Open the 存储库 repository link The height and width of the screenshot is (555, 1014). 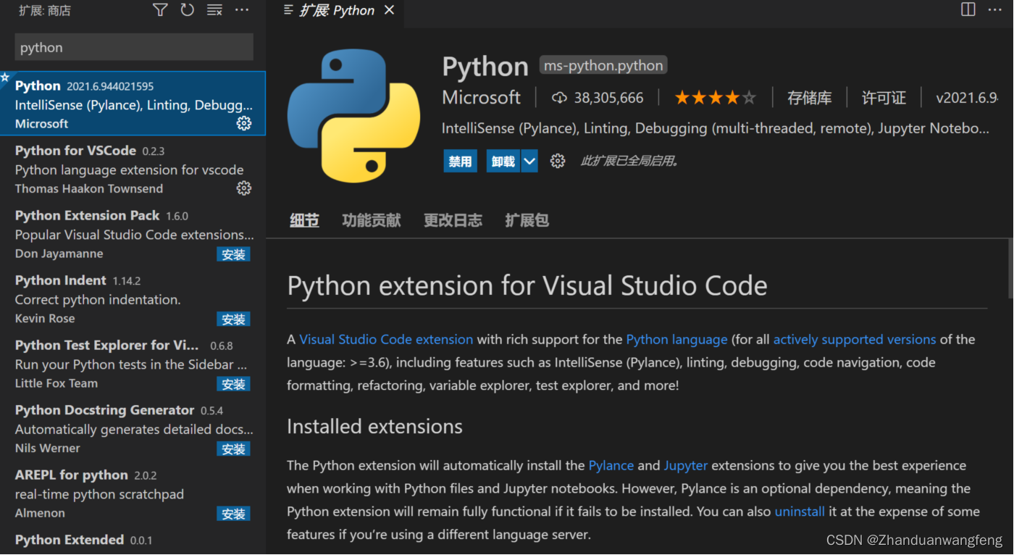pyautogui.click(x=810, y=98)
